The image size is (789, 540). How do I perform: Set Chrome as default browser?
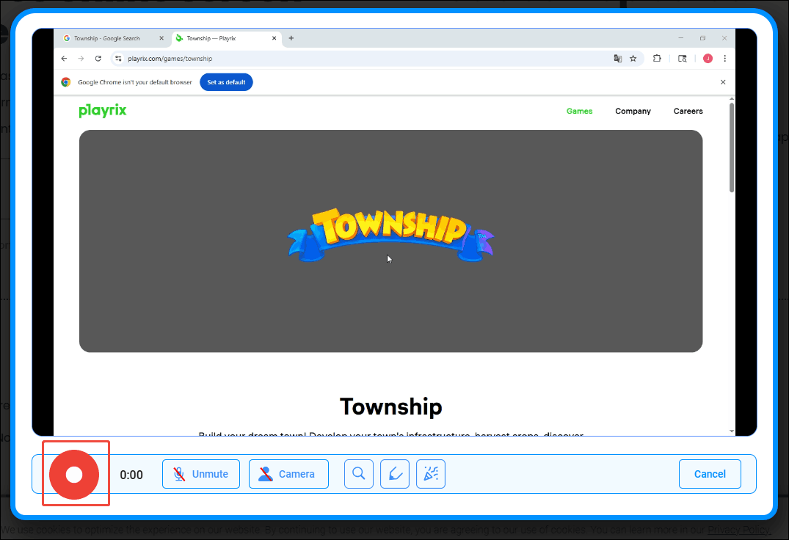[226, 82]
